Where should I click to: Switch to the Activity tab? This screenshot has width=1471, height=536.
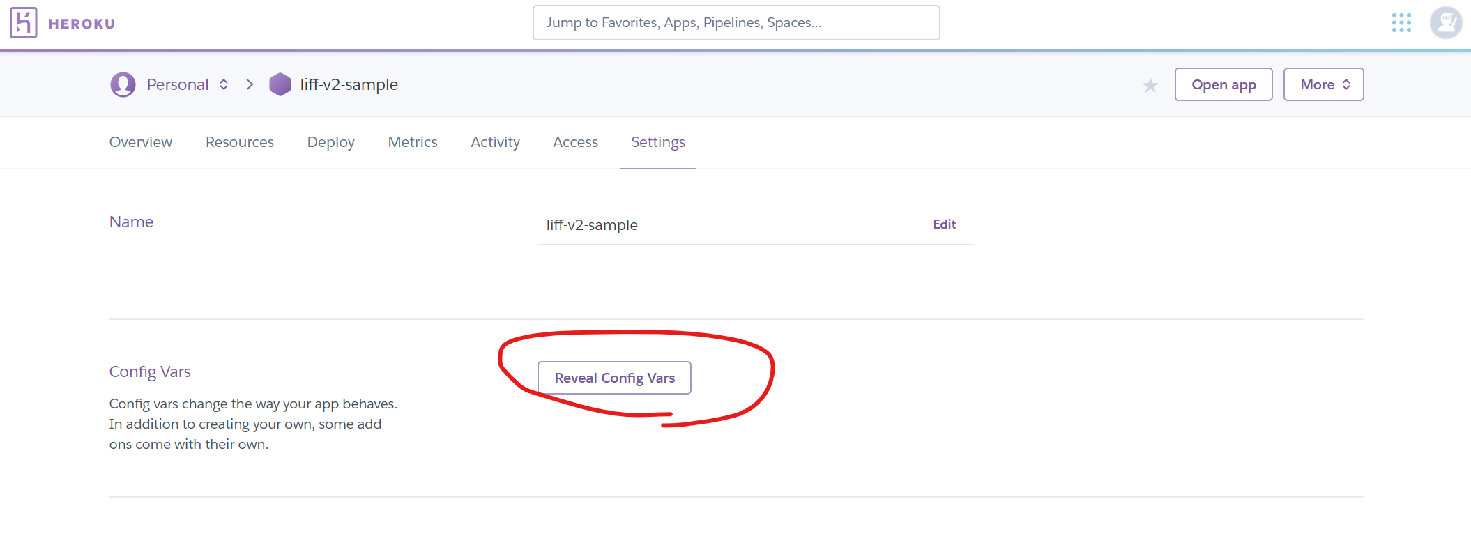[496, 142]
